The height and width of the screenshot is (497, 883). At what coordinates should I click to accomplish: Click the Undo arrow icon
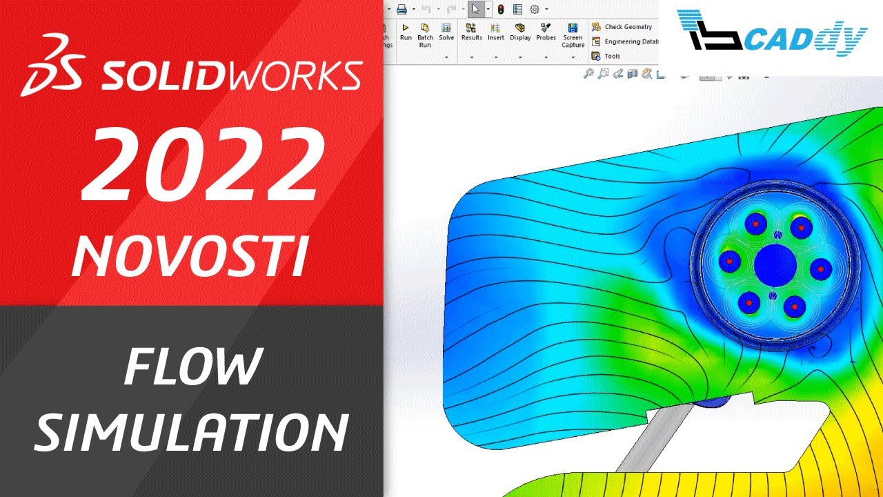coord(426,9)
